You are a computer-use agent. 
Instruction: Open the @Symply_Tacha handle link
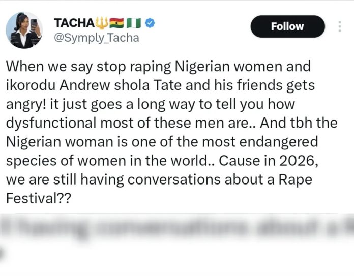(x=96, y=38)
